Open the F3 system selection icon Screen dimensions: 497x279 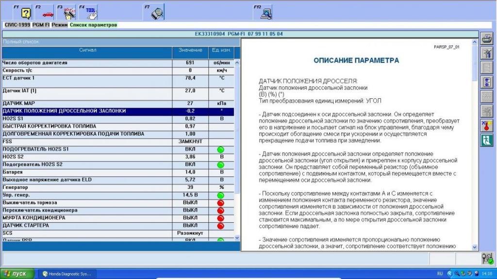pyautogui.click(x=66, y=12)
